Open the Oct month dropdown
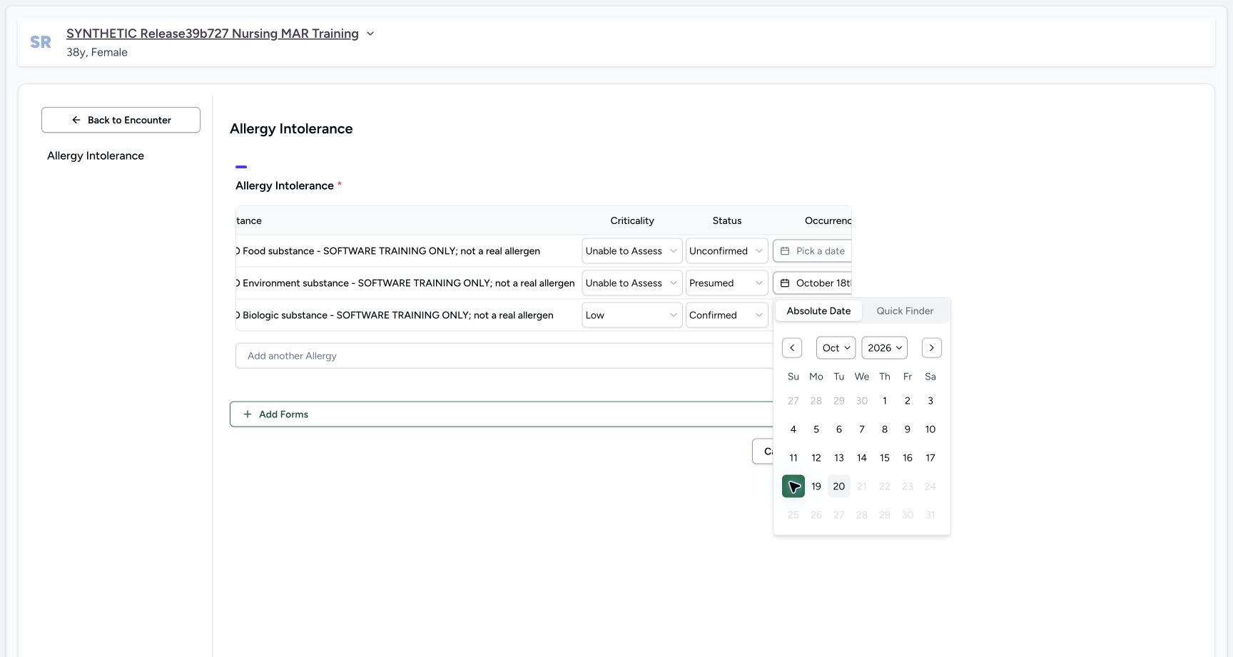 point(836,347)
